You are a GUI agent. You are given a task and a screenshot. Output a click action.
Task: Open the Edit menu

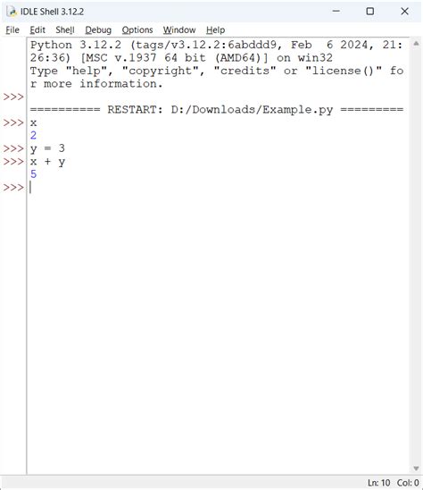tap(37, 30)
